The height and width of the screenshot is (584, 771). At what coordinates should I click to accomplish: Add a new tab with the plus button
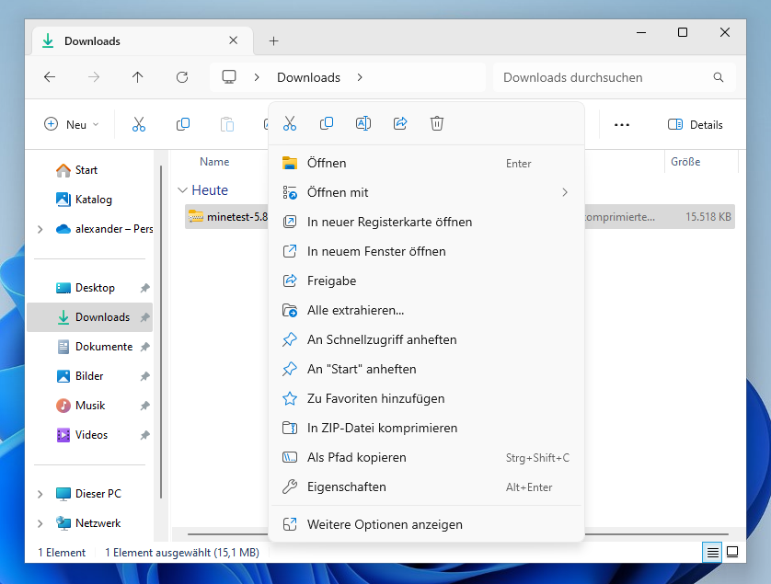coord(274,40)
